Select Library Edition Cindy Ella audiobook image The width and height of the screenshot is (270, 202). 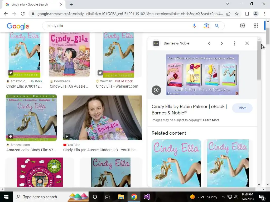(x=31, y=118)
